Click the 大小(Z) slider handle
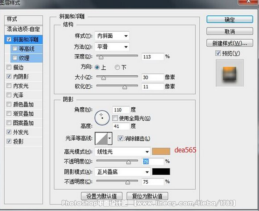This screenshot has height=211, width=259. (103, 78)
